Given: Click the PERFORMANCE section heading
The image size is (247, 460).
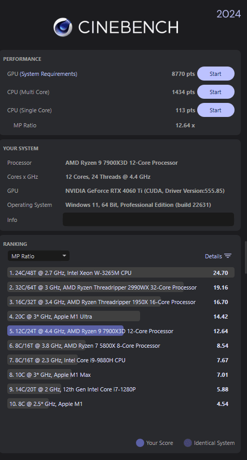Looking at the screenshot, I should [x=22, y=59].
